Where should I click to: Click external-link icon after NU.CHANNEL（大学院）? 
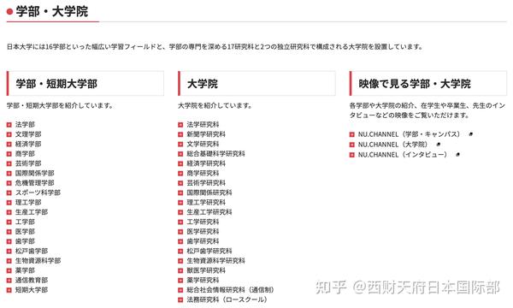click(x=439, y=144)
